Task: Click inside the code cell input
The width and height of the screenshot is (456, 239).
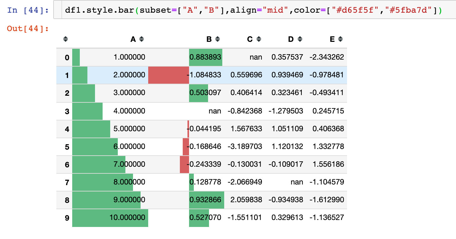Action: click(255, 10)
